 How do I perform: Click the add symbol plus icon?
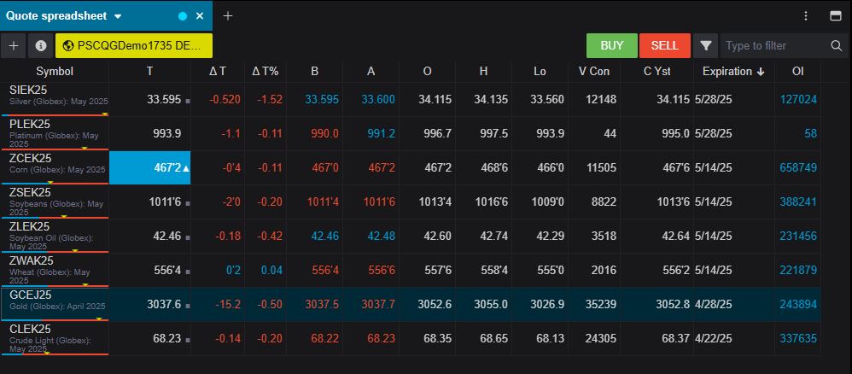(x=14, y=46)
